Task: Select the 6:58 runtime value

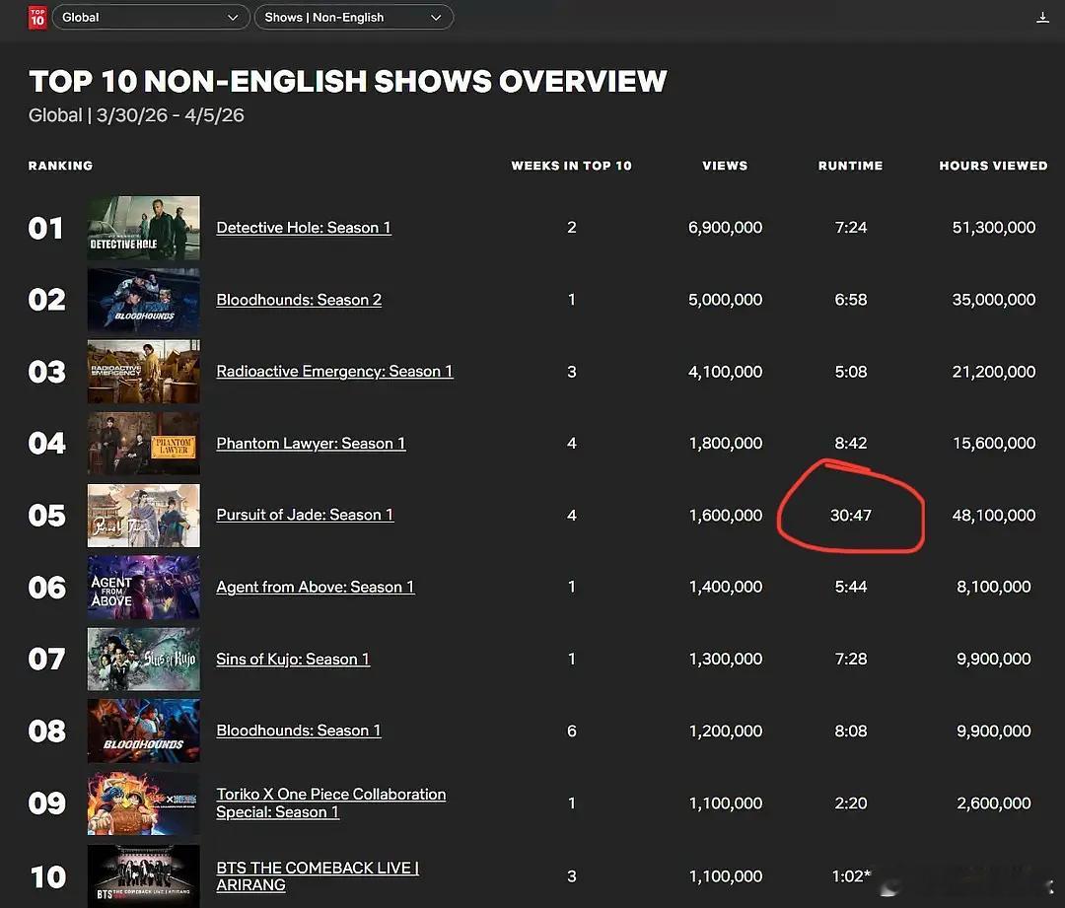Action: 850,300
